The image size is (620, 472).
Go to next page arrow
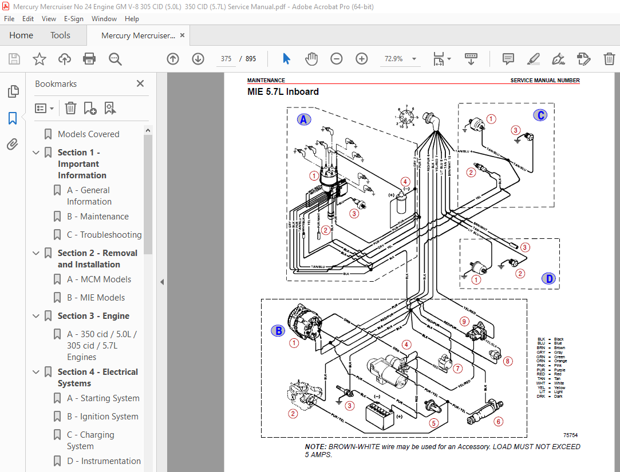pyautogui.click(x=198, y=59)
